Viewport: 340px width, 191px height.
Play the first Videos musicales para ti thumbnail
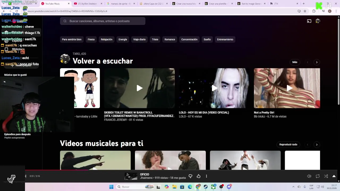95,160
